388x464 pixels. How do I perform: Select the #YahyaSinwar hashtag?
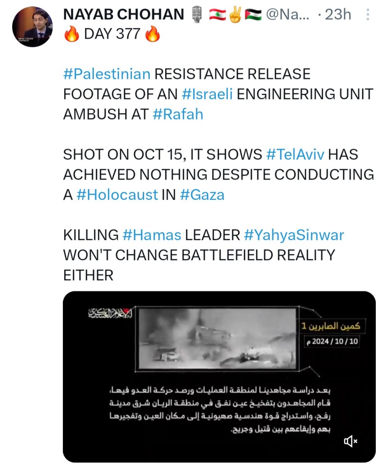(x=293, y=235)
